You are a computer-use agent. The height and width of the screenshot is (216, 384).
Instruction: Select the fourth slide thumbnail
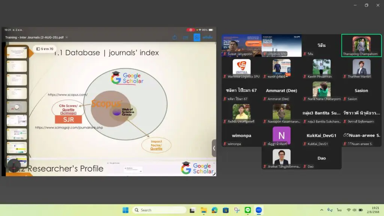point(16,93)
